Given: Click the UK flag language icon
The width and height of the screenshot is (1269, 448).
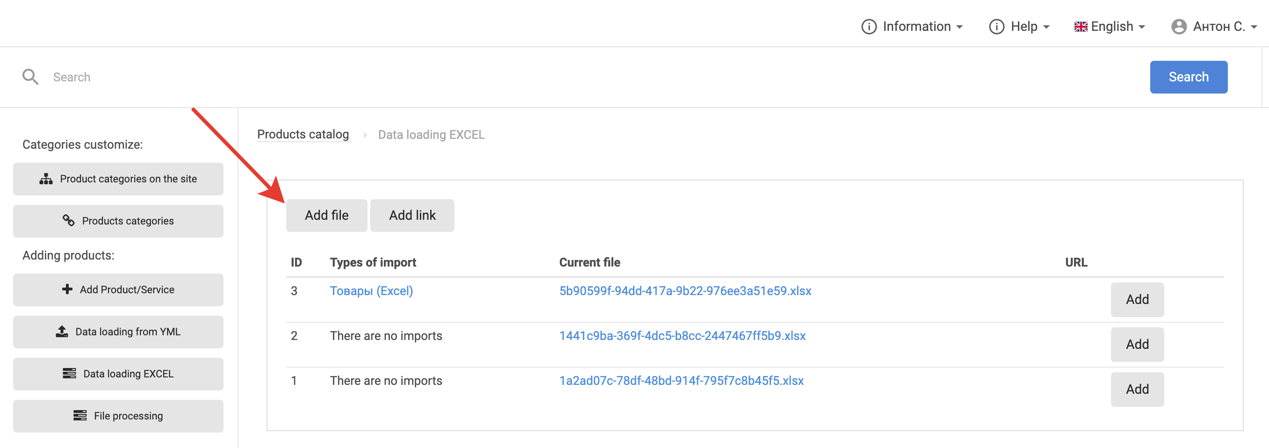Looking at the screenshot, I should click(x=1080, y=27).
